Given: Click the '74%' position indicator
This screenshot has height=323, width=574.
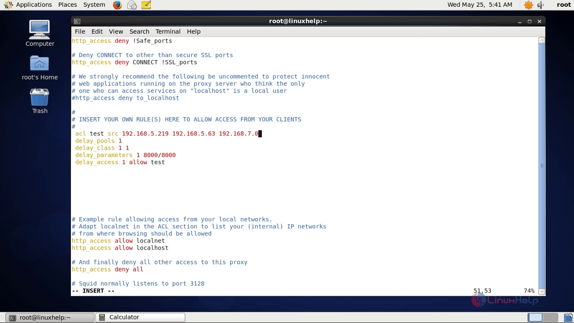Looking at the screenshot, I should 529,291.
